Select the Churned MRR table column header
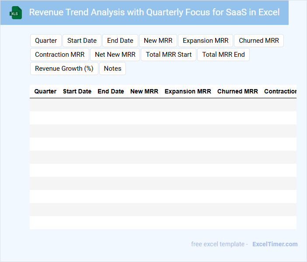 click(x=237, y=91)
